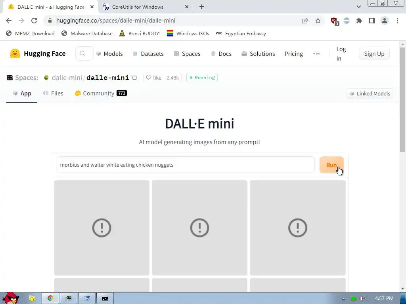Open the Pricing page
The image size is (406, 304).
pyautogui.click(x=294, y=53)
